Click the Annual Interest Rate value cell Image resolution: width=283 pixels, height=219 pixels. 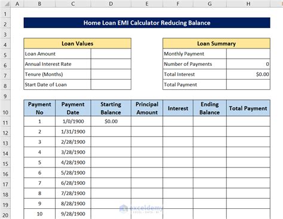(x=111, y=64)
